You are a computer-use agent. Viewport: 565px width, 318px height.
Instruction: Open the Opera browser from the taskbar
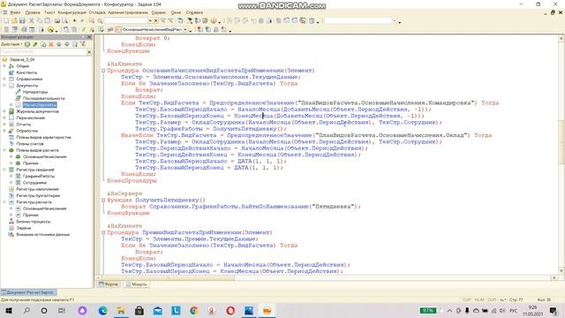click(x=230, y=310)
